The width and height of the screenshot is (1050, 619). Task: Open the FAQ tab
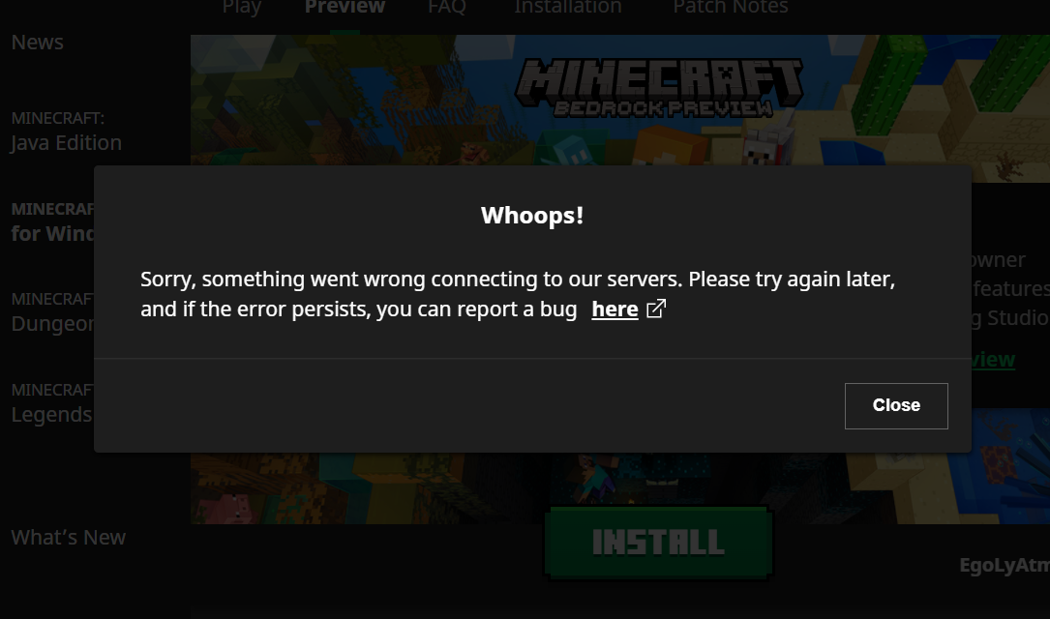pos(447,8)
